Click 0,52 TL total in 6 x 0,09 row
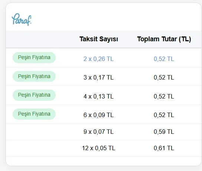Viewport: 202px width, 171px height. 164,115
